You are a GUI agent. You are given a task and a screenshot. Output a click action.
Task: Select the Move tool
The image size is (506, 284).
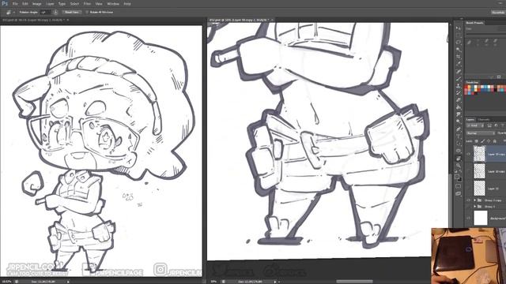pos(459,28)
